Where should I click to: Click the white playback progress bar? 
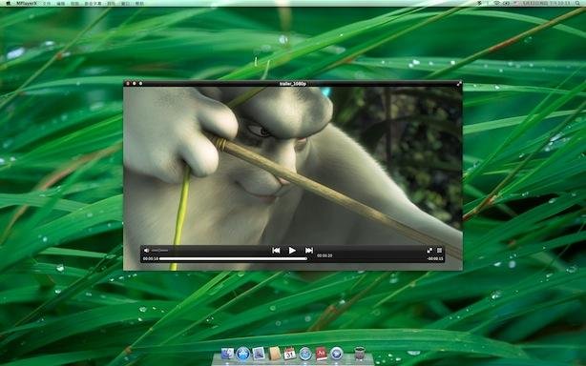pyautogui.click(x=233, y=258)
